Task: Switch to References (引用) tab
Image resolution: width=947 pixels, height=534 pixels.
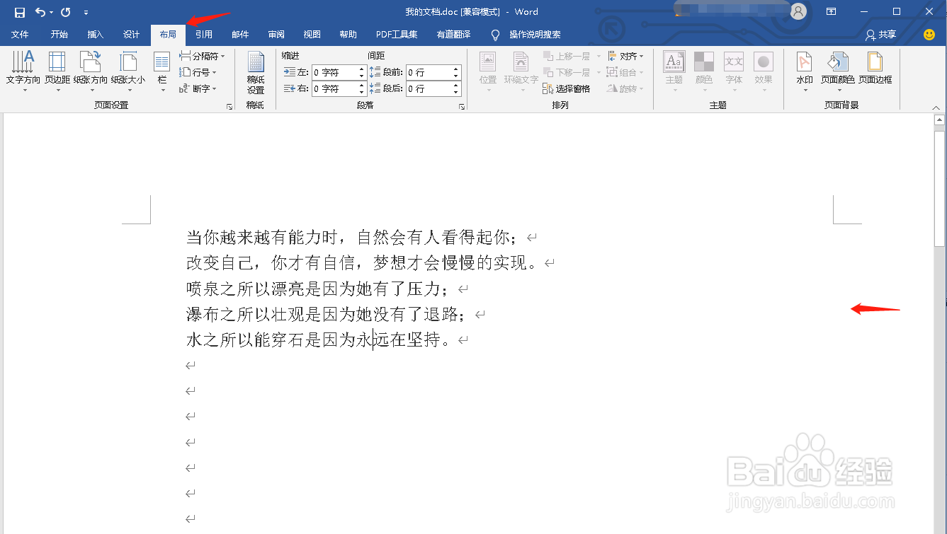Action: click(204, 35)
